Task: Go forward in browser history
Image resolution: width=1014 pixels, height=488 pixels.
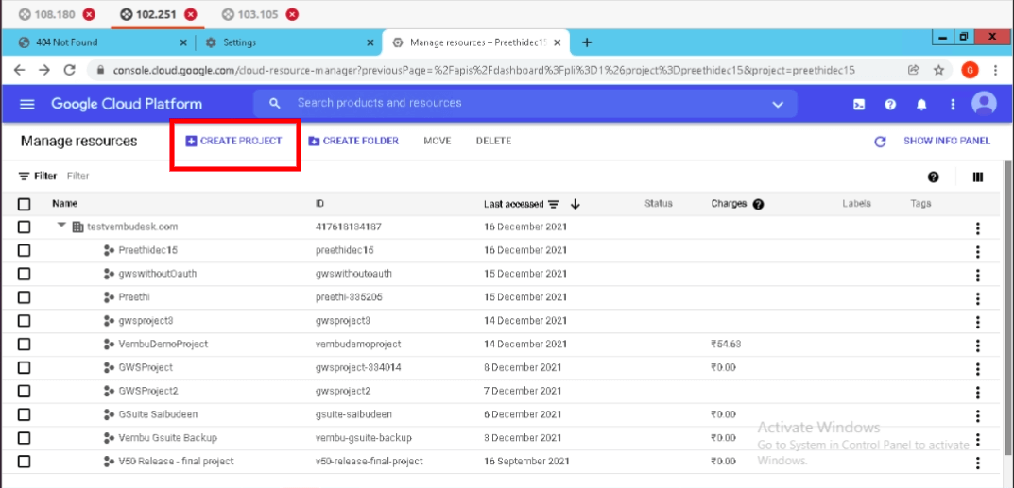Action: coord(44,70)
